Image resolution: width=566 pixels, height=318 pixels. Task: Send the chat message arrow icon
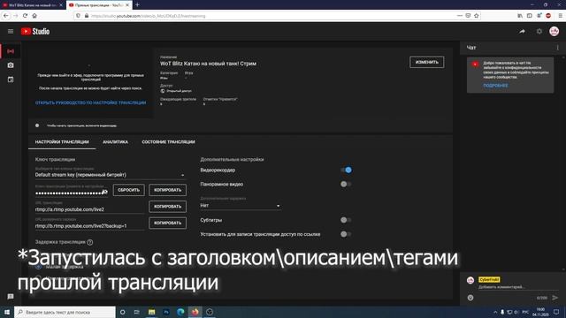coord(555,298)
